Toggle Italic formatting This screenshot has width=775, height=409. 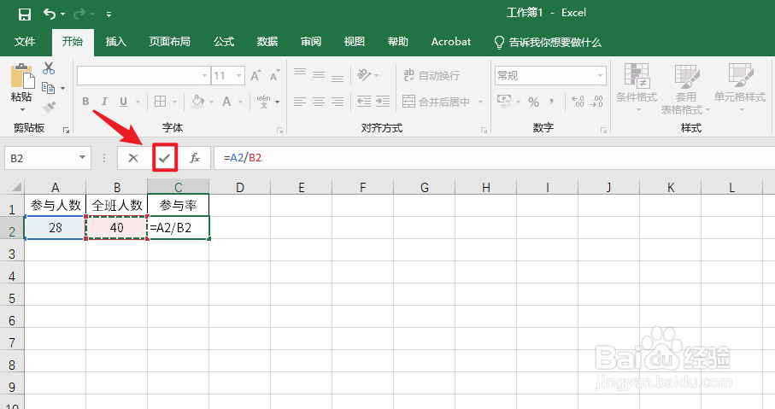(x=104, y=102)
